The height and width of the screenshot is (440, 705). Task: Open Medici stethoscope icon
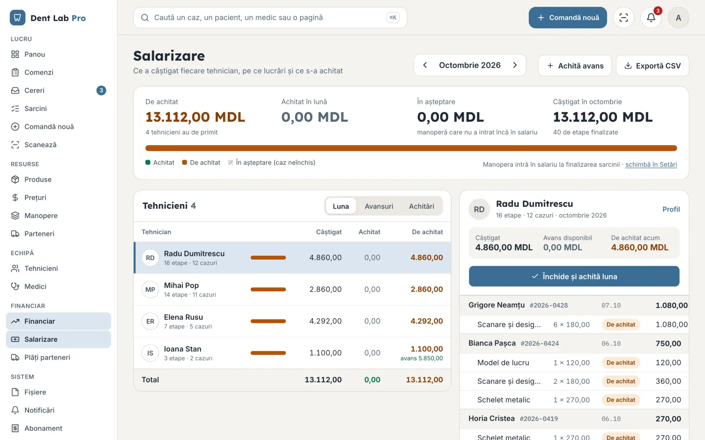(15, 286)
